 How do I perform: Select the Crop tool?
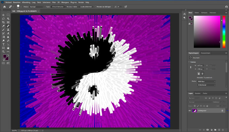[x=3, y=22]
